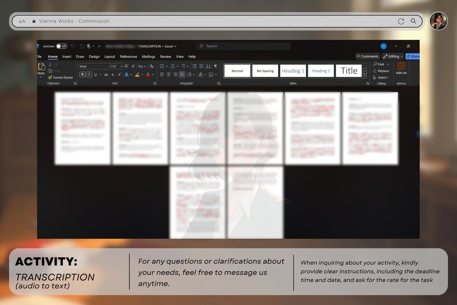Set Center paragraph alignment

point(169,75)
